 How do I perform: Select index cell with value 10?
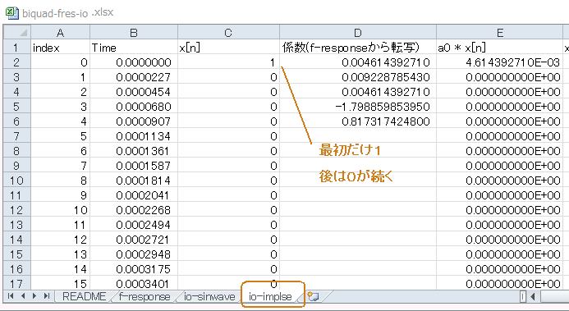(x=60, y=210)
